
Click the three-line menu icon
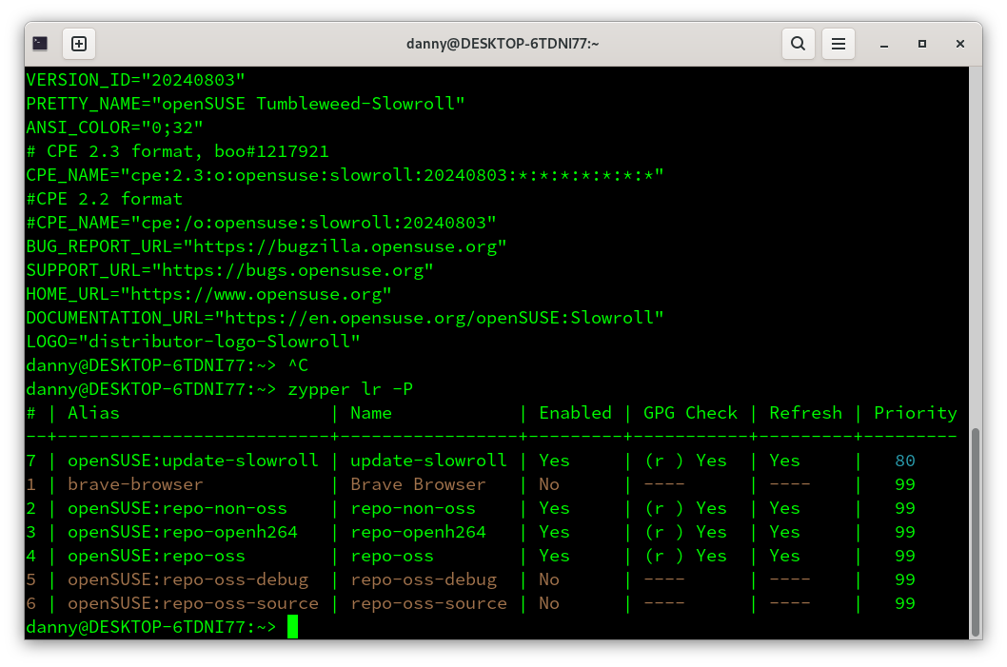click(838, 43)
